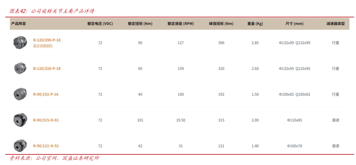
Task: Open the R-90/192-P-16 product link
Action: point(46,94)
